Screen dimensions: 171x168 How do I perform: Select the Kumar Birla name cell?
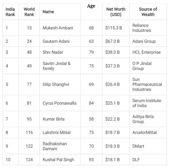click(54, 119)
